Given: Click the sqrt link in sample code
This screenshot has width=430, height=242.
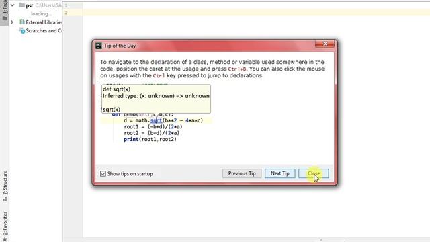Looking at the screenshot, I should [157, 120].
